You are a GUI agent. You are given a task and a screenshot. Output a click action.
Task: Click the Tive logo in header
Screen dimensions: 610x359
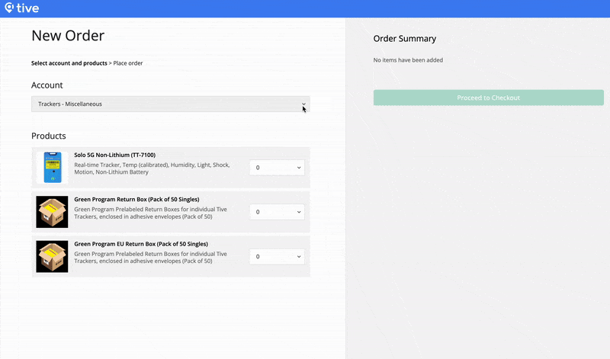(22, 8)
